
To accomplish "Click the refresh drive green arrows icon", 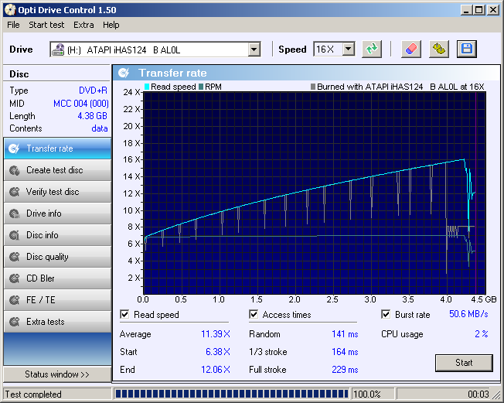I will 372,50.
